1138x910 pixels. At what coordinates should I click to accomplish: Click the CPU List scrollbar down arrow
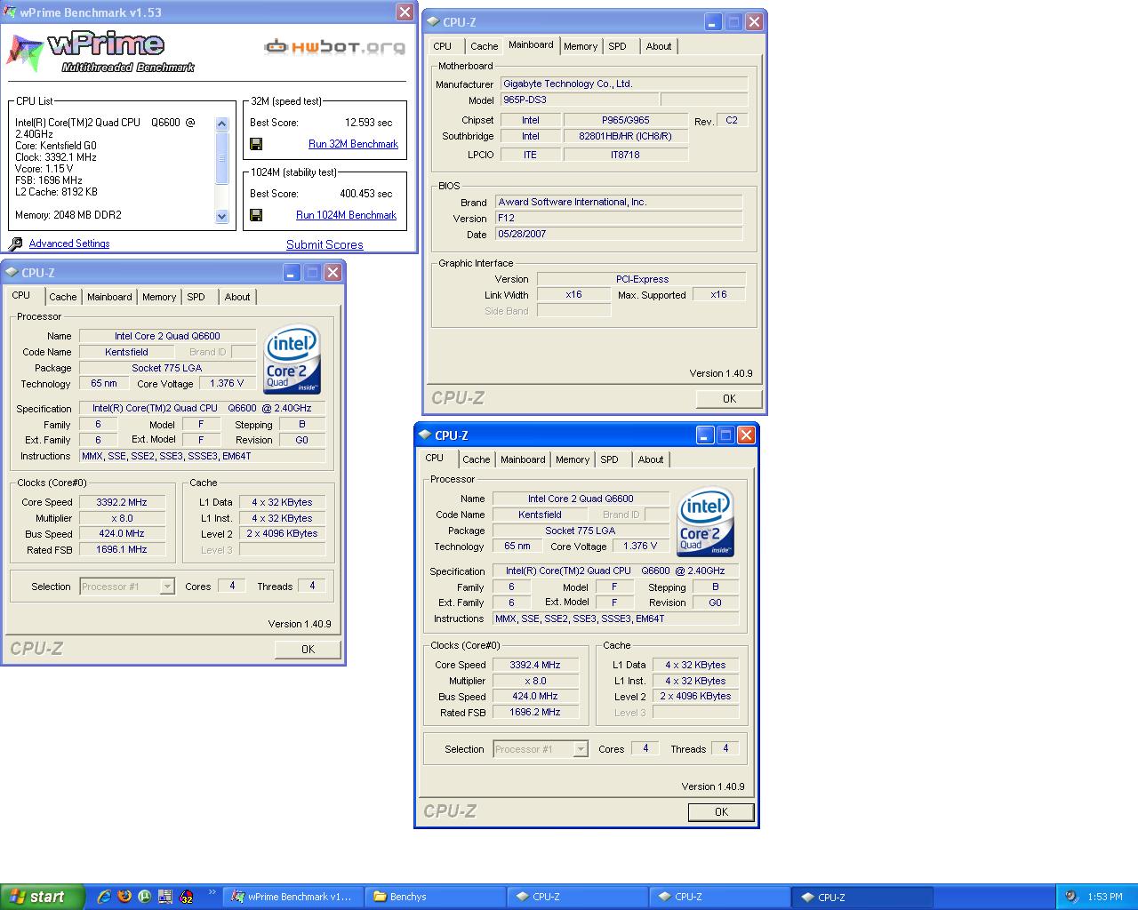222,216
